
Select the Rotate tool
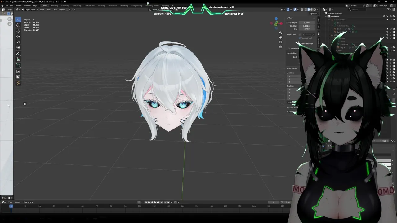coord(18,36)
